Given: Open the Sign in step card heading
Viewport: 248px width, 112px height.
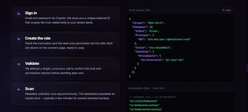Looking at the screenshot, I should pyautogui.click(x=31, y=13).
